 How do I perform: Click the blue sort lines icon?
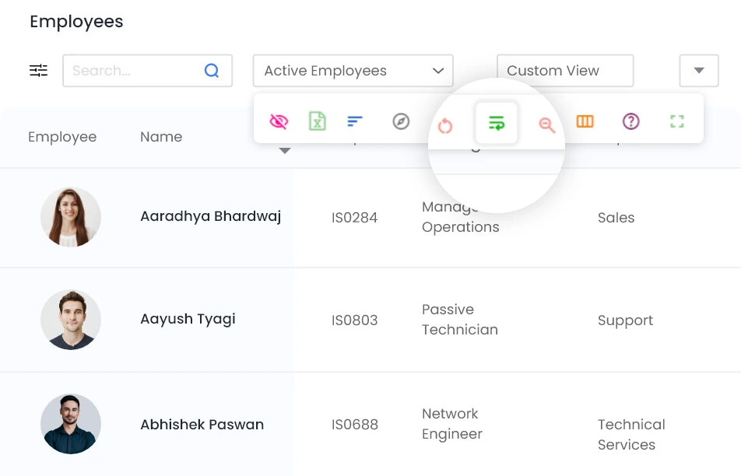click(355, 121)
